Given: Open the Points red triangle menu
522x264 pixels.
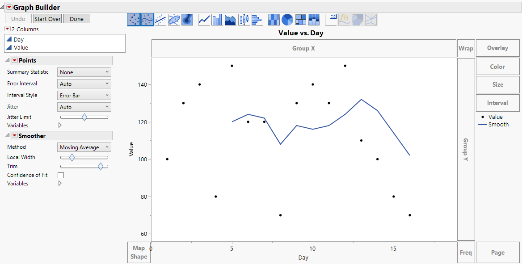Looking at the screenshot, I should [15, 60].
